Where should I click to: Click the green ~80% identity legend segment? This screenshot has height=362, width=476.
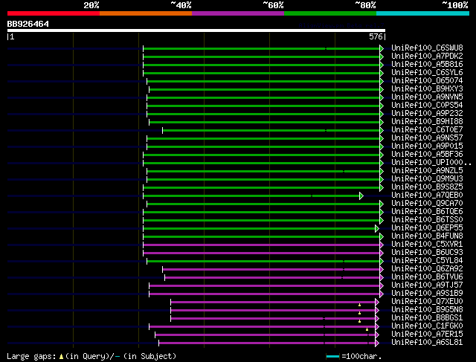[x=330, y=13]
